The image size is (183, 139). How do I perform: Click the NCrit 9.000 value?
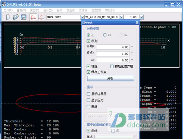click(x=171, y=92)
